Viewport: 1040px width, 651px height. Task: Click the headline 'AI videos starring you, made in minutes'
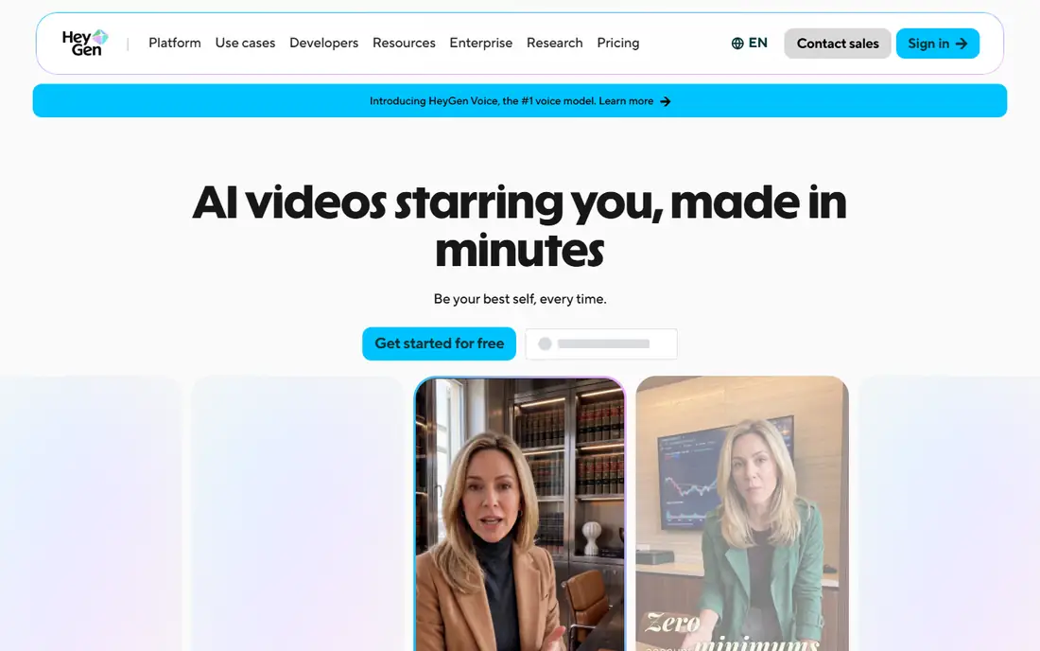click(520, 226)
